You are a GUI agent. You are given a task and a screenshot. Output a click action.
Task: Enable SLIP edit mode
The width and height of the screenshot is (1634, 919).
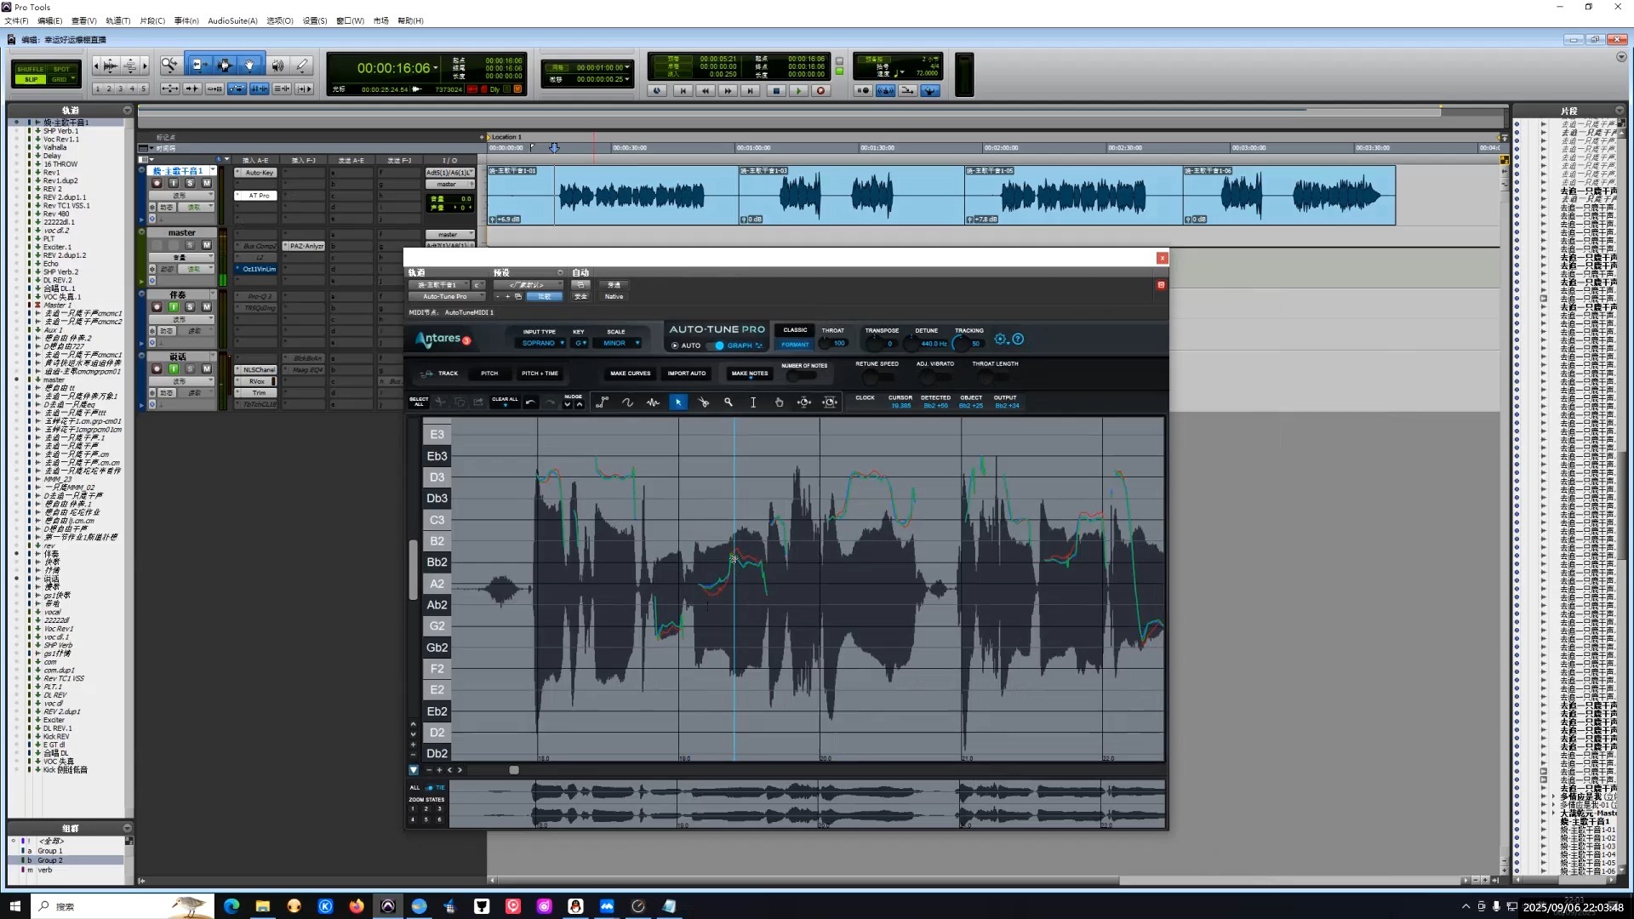click(x=31, y=79)
